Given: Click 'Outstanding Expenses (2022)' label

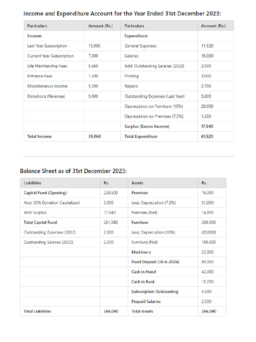Looking at the screenshot, I should [x=50, y=232].
